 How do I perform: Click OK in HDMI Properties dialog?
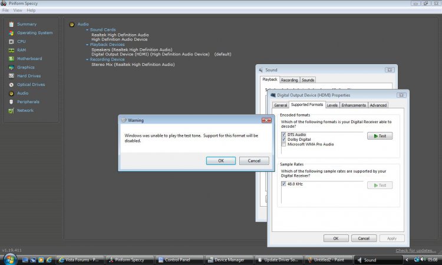click(x=336, y=238)
